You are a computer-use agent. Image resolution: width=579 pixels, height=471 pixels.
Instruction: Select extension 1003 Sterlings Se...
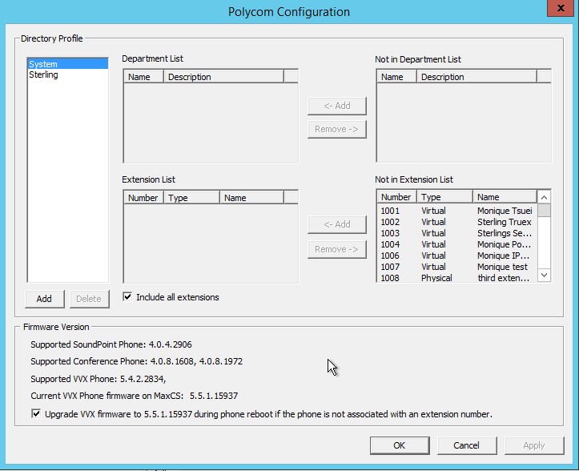(456, 233)
